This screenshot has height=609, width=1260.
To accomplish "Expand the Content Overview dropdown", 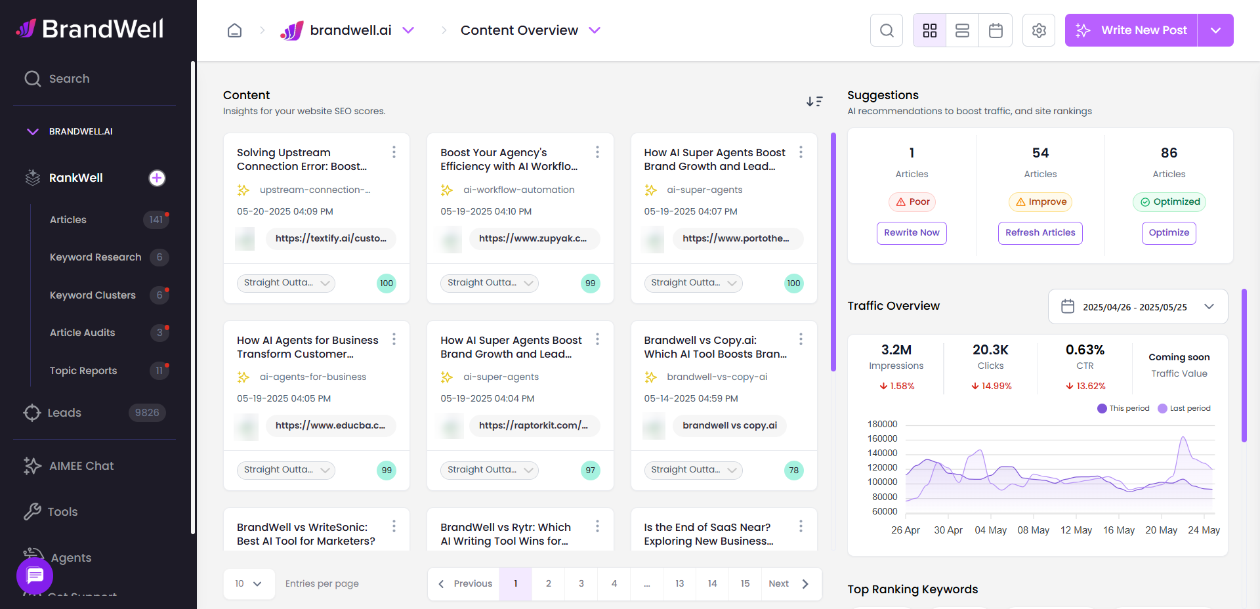I will (x=595, y=30).
